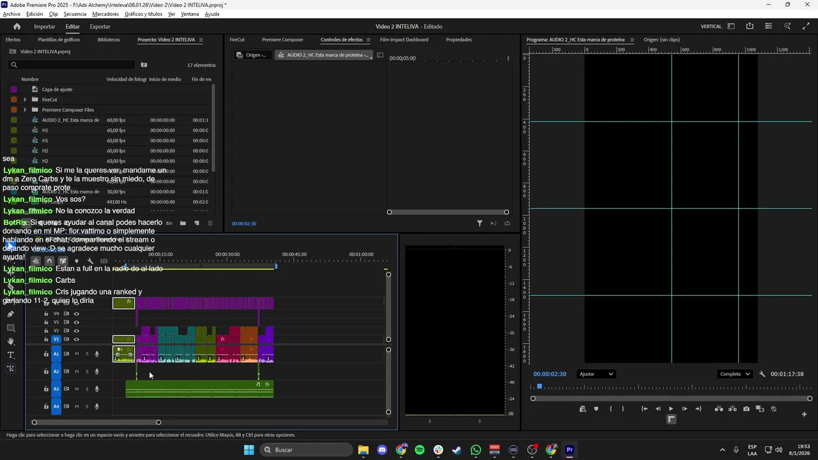
Task: Create new bin in Project panel
Action: click(x=183, y=223)
